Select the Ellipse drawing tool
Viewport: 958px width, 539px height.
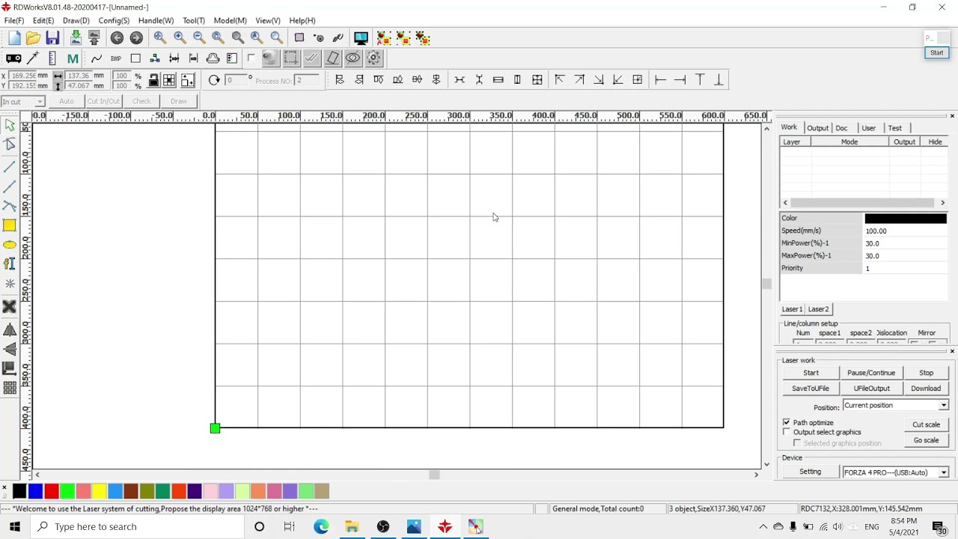click(10, 245)
